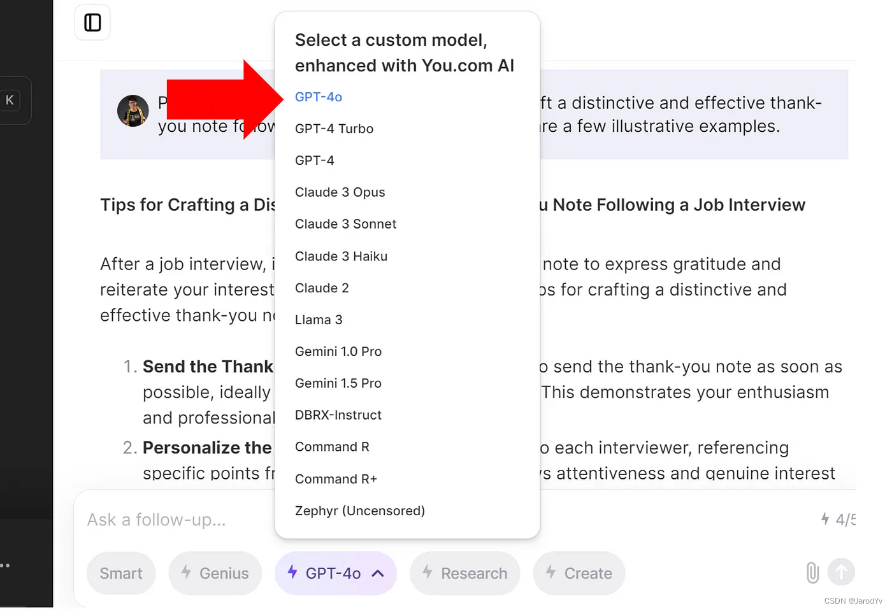This screenshot has width=892, height=610.
Task: Click the user avatar photo
Action: (x=133, y=111)
